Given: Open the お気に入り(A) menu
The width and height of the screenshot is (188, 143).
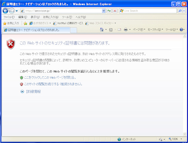Looking at the screenshot, I should coord(51,17).
